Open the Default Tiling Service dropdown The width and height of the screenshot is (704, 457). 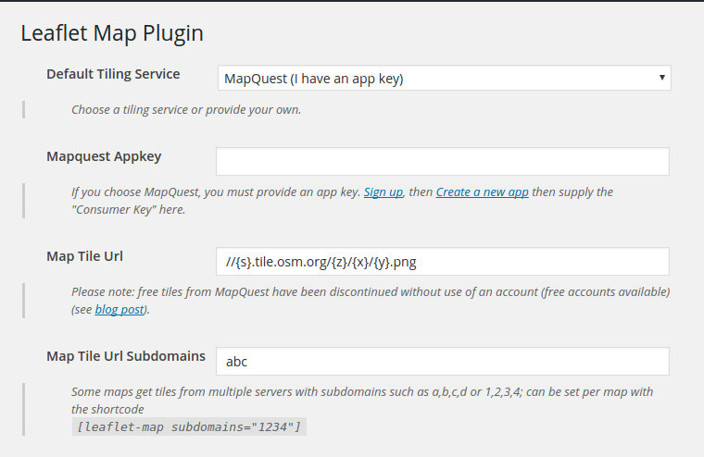[443, 78]
